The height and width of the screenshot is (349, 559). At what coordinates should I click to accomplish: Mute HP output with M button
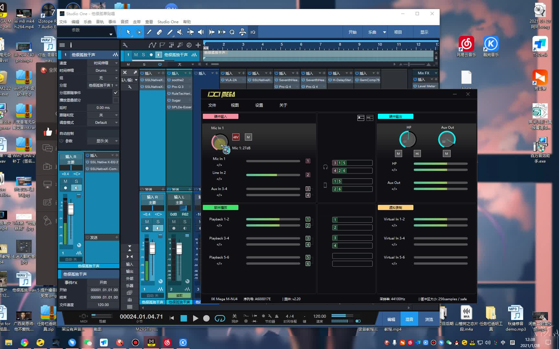[398, 153]
